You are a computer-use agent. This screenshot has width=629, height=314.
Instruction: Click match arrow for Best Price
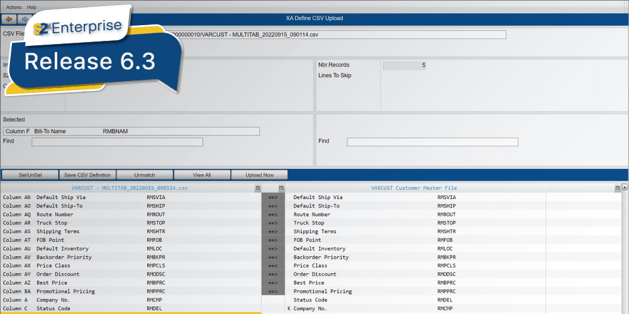pos(273,283)
